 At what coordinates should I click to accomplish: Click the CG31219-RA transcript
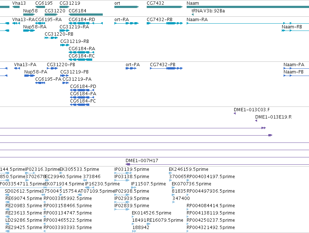point(64,31)
